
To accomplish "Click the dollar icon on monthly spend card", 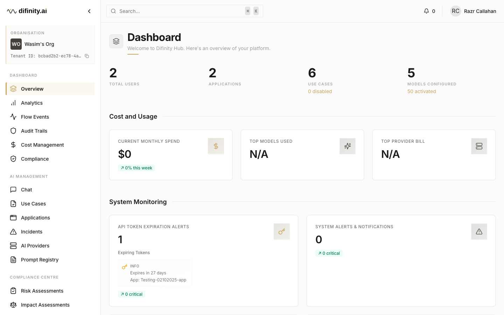I will point(216,146).
